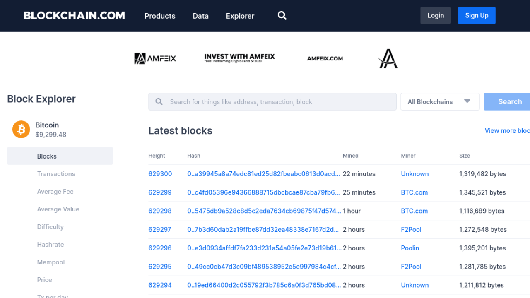530x298 pixels.
Task: Click the 1,211,812 bytes size value
Action: pyautogui.click(x=482, y=285)
